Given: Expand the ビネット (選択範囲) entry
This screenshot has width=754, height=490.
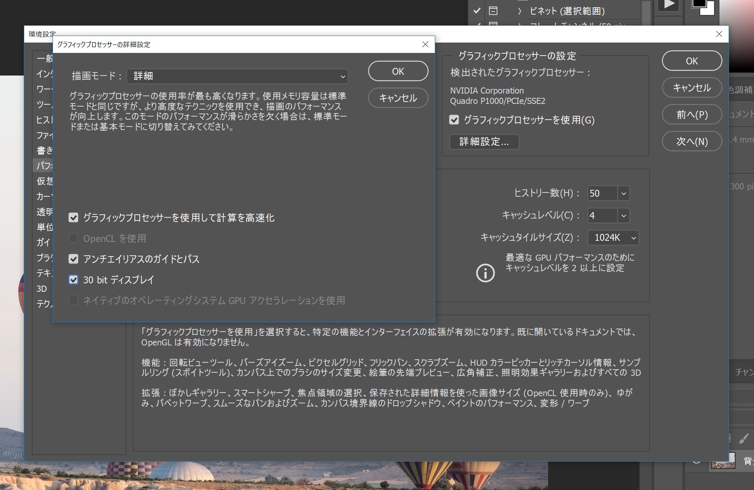Looking at the screenshot, I should pos(519,11).
